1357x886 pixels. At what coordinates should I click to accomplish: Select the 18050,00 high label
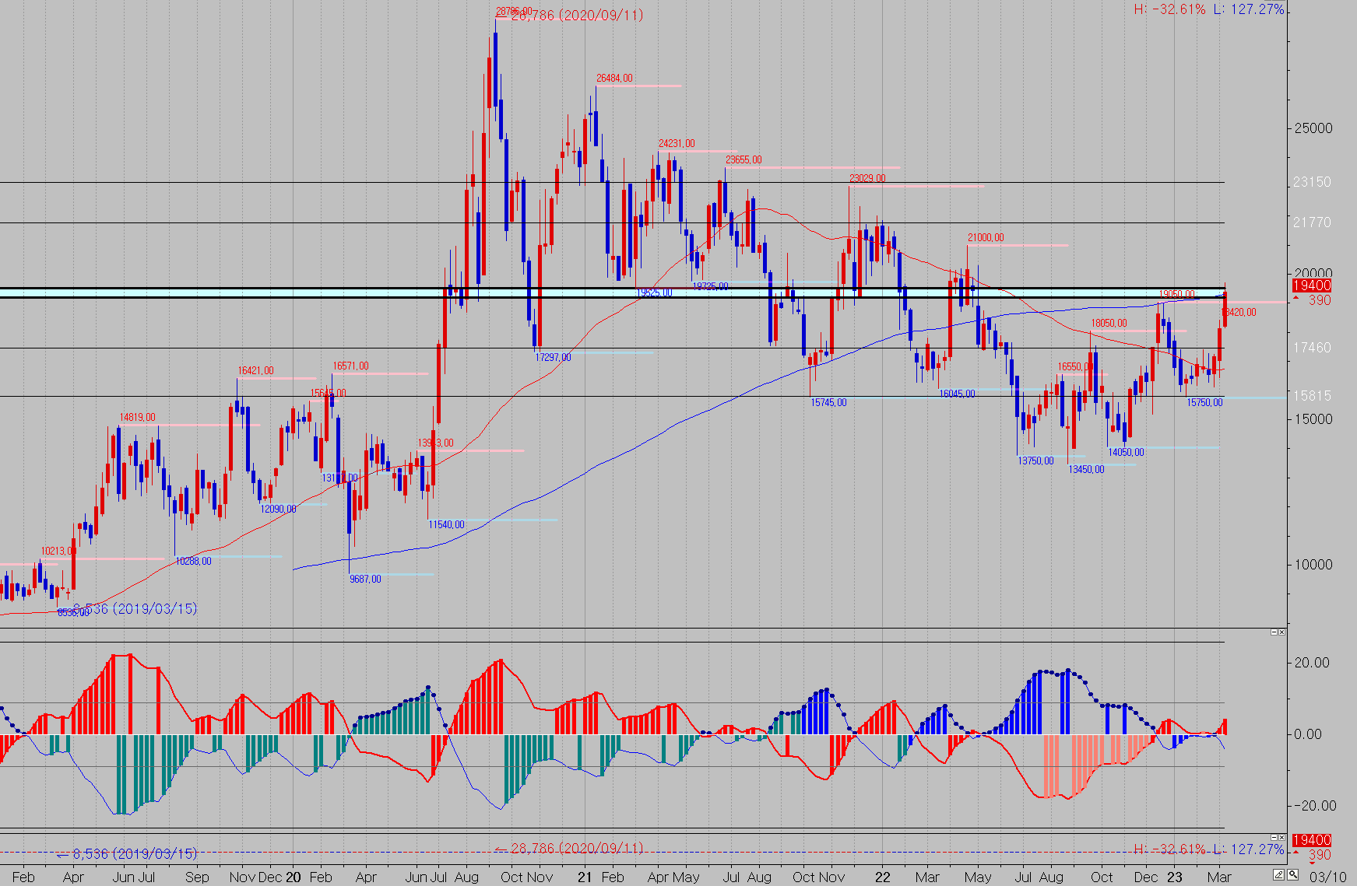click(x=1109, y=324)
